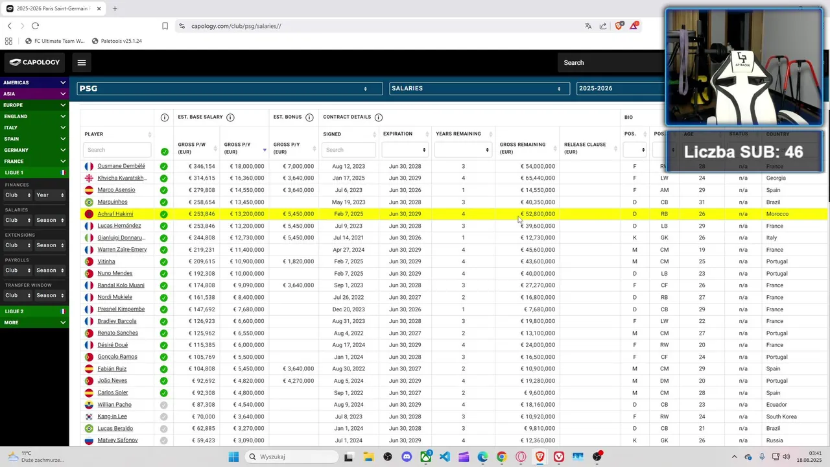The image size is (830, 467).
Task: Open the Salaries Season dropdown in sidebar
Action: tap(50, 220)
